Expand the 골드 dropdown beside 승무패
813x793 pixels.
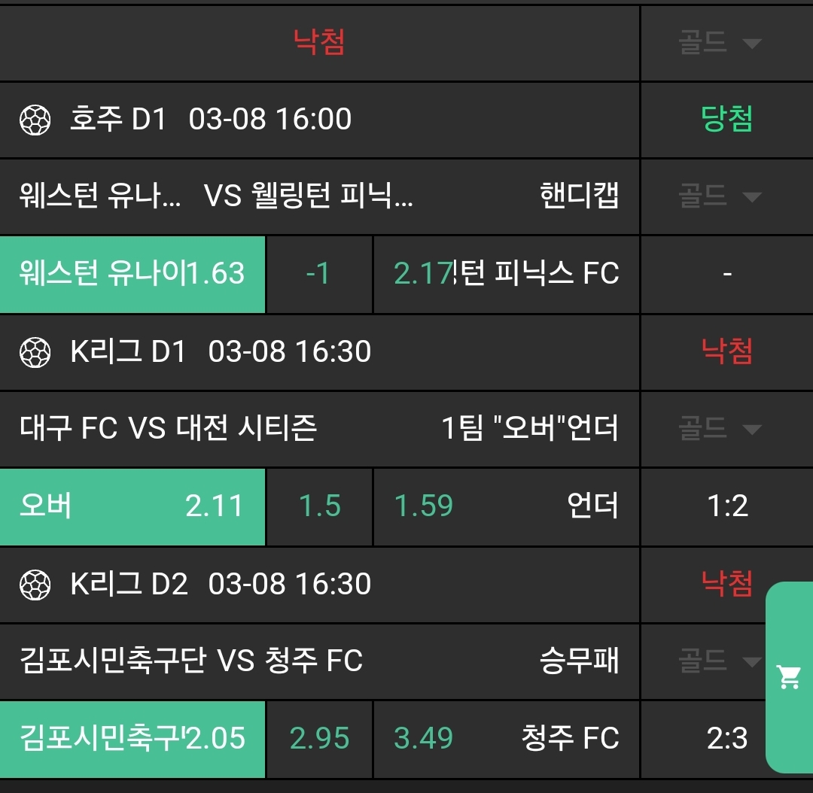[719, 662]
